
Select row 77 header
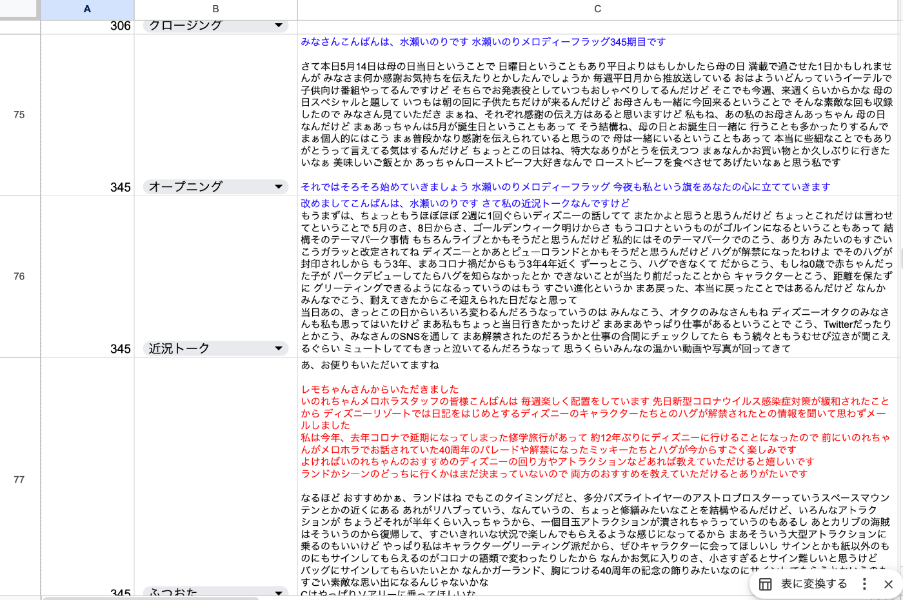click(19, 479)
